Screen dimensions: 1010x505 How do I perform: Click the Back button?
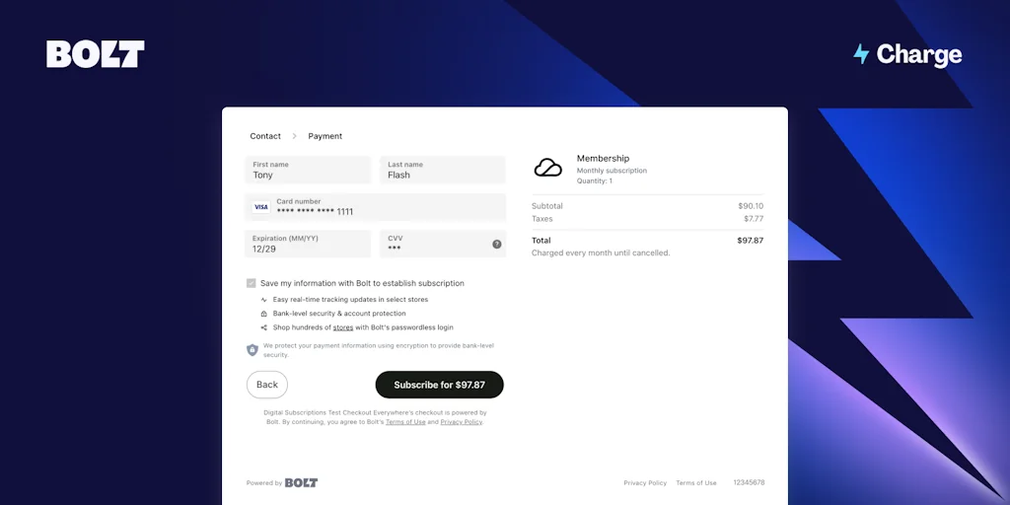click(266, 385)
